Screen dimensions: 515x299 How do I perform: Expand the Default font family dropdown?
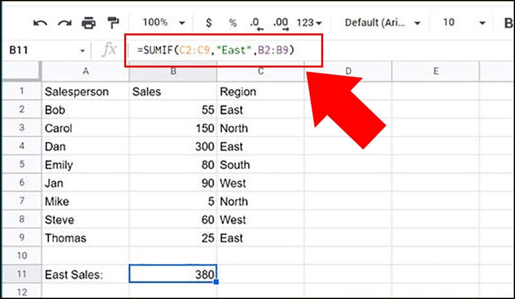(x=382, y=23)
